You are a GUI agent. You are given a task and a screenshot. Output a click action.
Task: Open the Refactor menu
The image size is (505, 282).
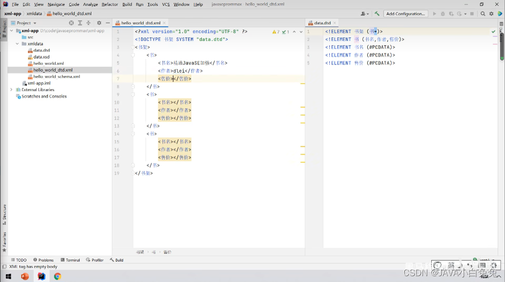pos(110,4)
